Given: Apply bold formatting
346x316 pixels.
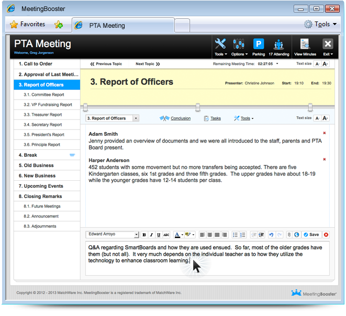Looking at the screenshot, I should pyautogui.click(x=144, y=235).
